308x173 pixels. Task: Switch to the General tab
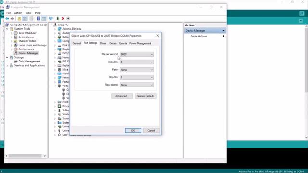(x=77, y=43)
